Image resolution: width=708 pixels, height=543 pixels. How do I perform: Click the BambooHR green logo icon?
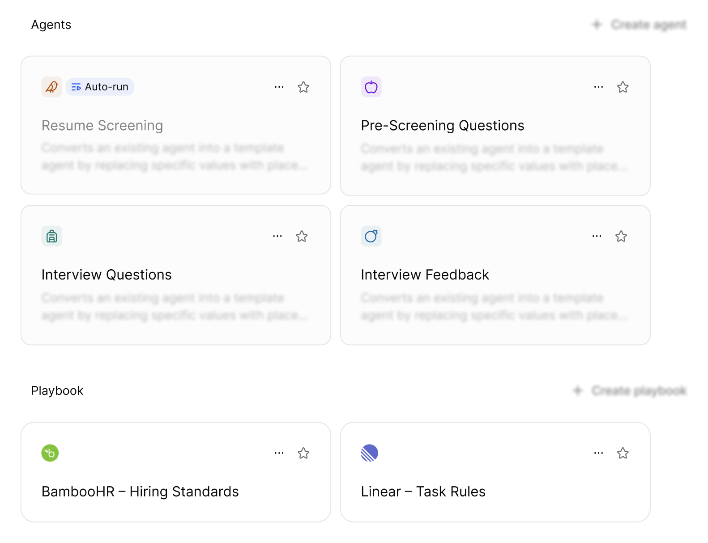(50, 453)
